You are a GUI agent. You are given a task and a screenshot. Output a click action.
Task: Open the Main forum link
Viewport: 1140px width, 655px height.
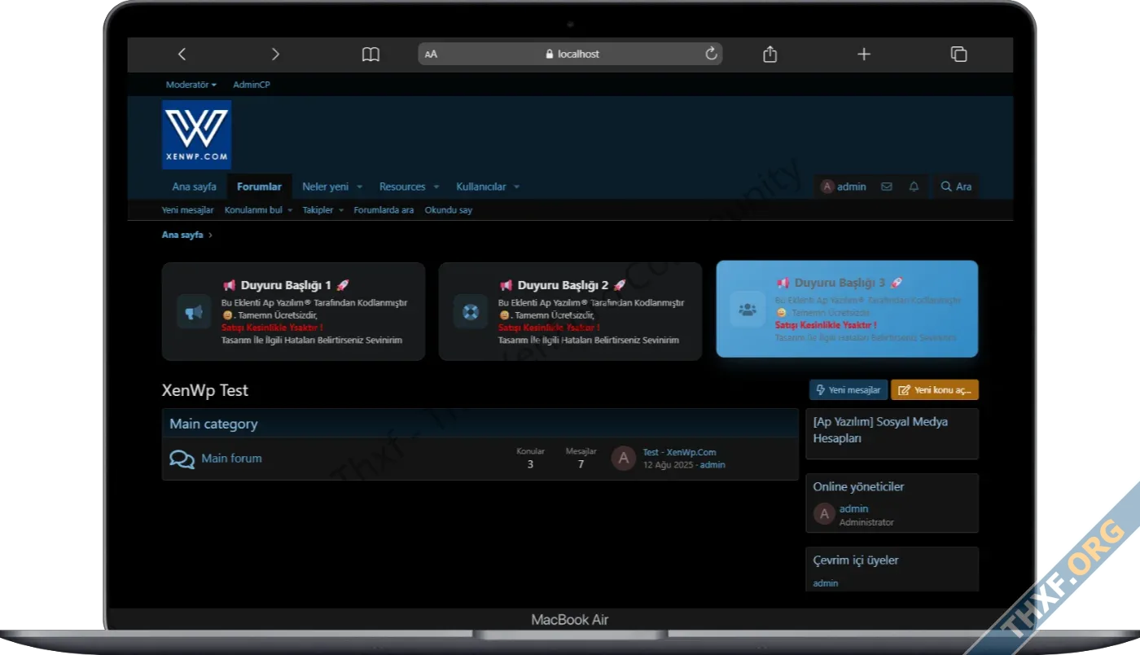(231, 458)
